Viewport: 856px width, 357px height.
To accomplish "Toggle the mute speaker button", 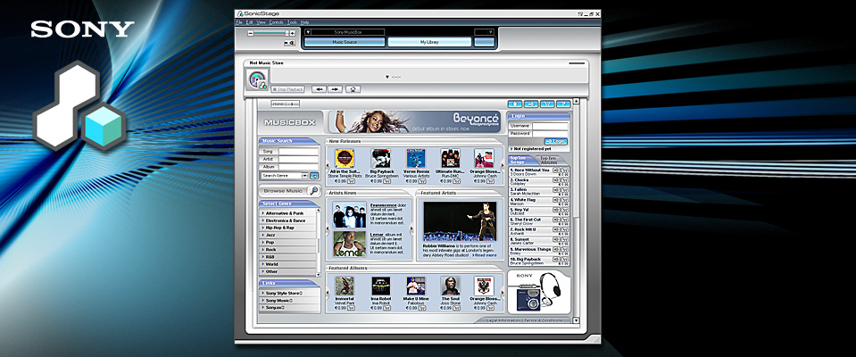I will coord(290,43).
